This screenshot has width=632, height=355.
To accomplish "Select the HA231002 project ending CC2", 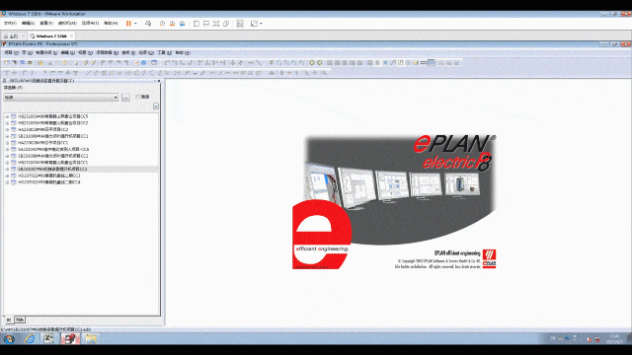I will pos(43,129).
